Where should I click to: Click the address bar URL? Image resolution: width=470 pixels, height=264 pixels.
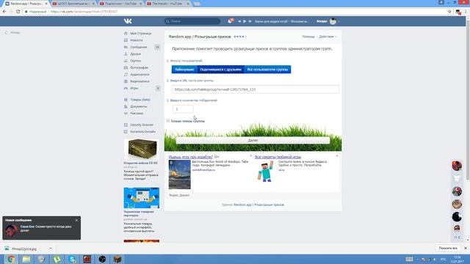84,12
